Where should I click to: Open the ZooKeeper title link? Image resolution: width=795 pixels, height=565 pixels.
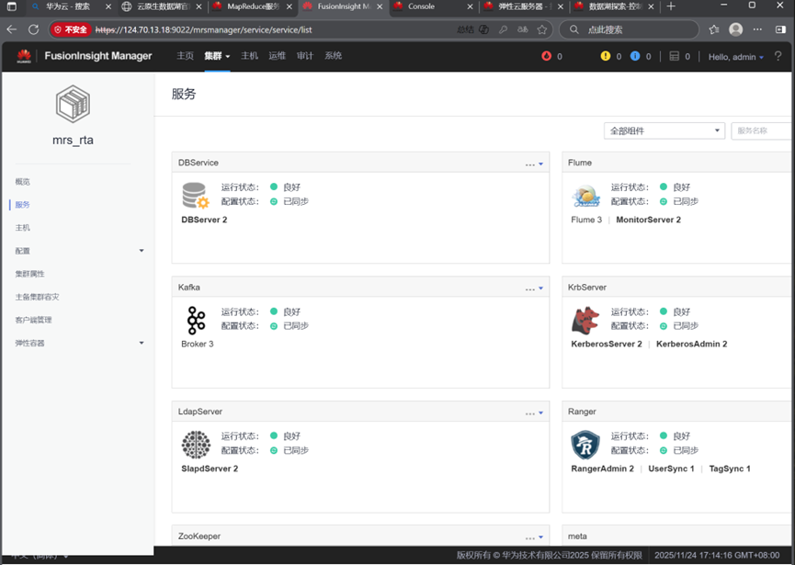point(199,537)
